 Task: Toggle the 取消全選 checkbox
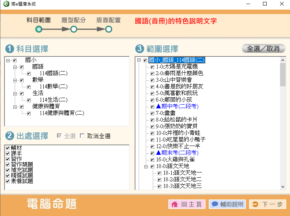pyautogui.click(x=82, y=136)
